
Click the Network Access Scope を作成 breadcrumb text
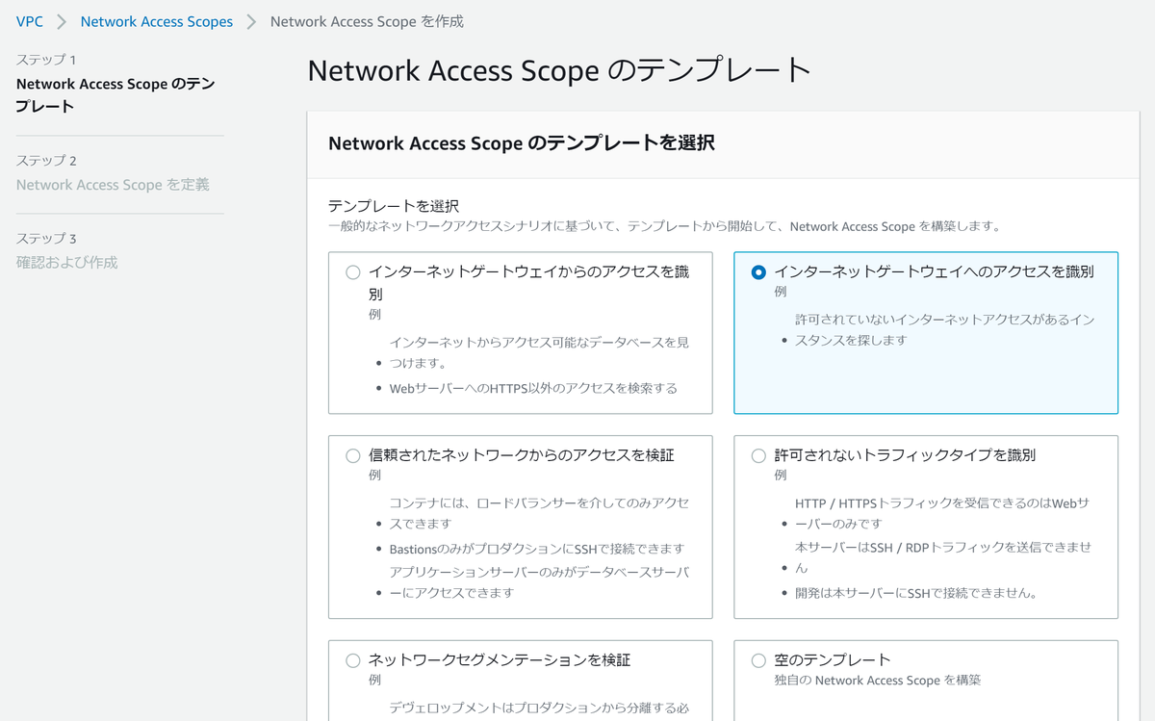[367, 21]
